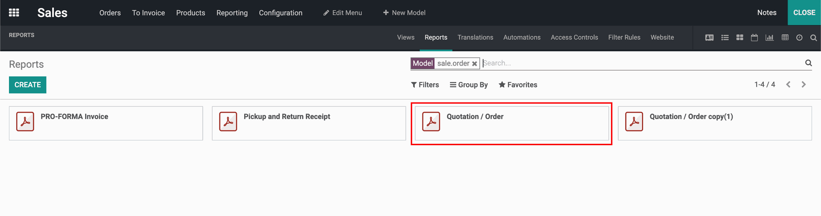Open the PRO-FORMA Invoice report card
The height and width of the screenshot is (216, 821).
click(106, 123)
